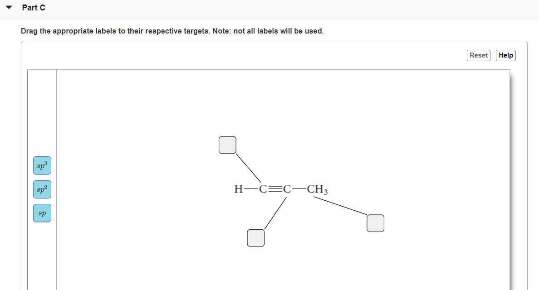Click the leader line from CH3 to its box

point(340,206)
